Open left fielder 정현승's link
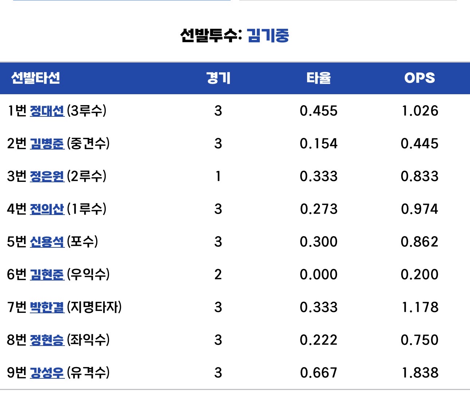The image size is (470, 394). pos(47,340)
